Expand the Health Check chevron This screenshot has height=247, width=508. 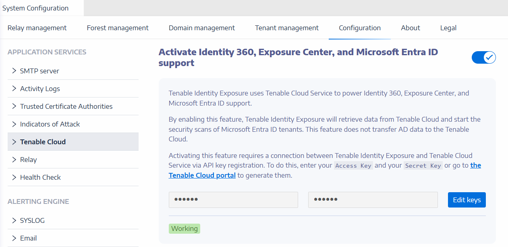tap(15, 177)
